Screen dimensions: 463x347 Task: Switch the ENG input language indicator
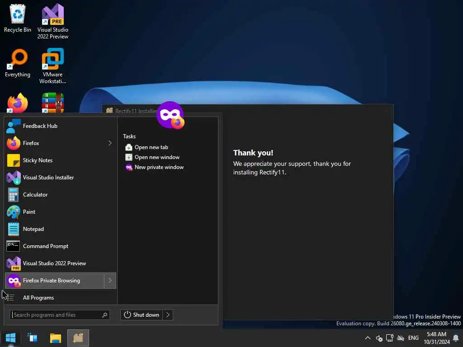click(x=413, y=338)
